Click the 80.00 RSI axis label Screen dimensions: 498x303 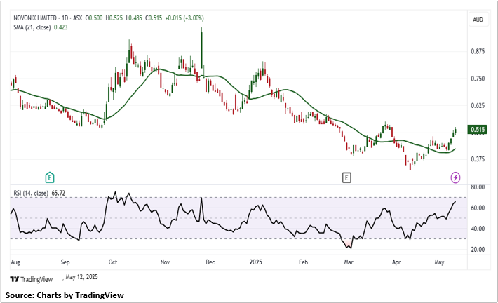[478, 187]
